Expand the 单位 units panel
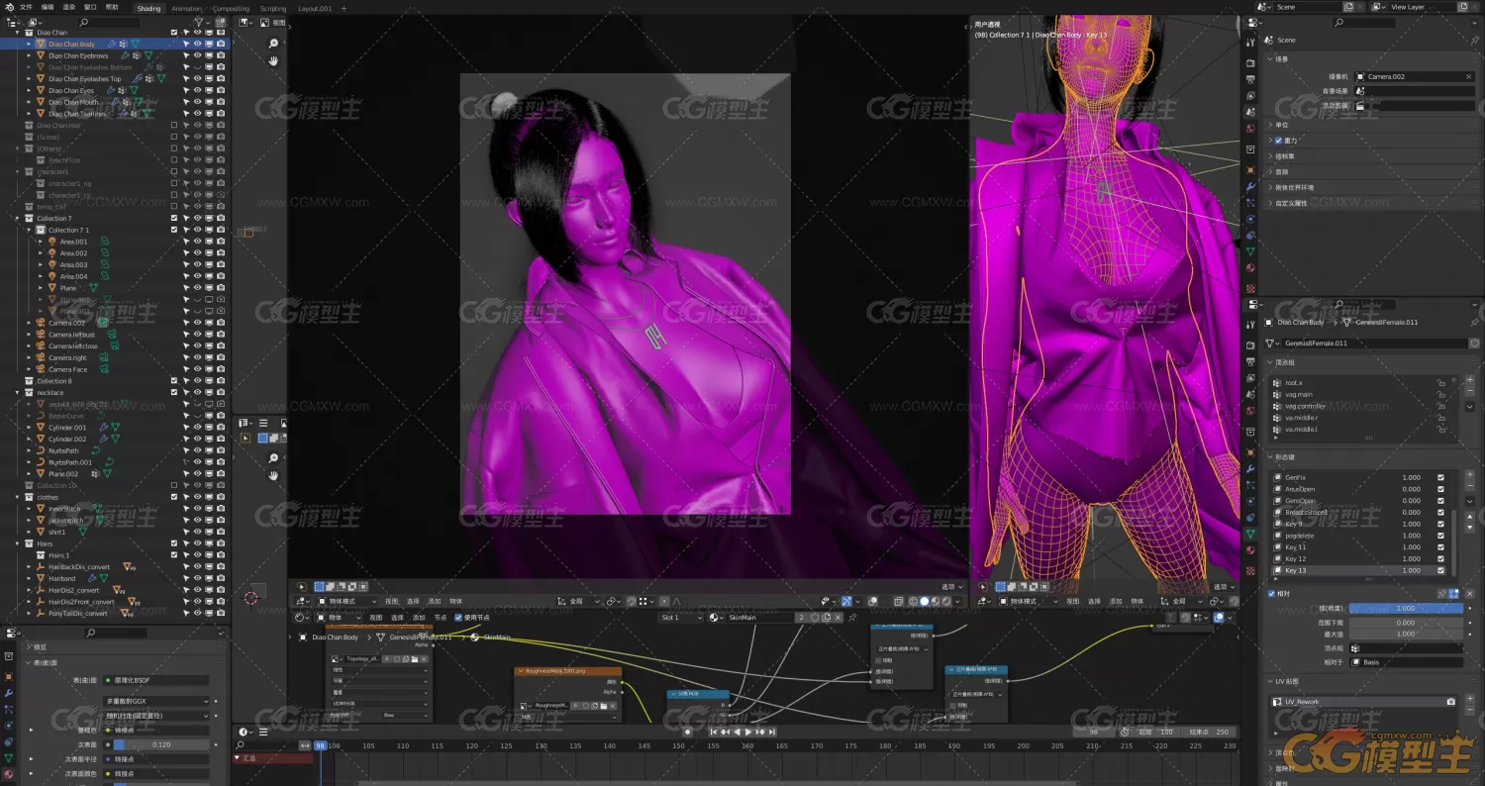Screen dimensions: 1485x786 coord(1281,125)
